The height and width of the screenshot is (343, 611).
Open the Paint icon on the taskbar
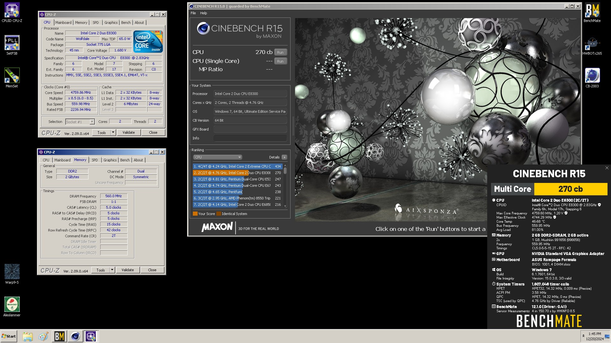pos(43,336)
